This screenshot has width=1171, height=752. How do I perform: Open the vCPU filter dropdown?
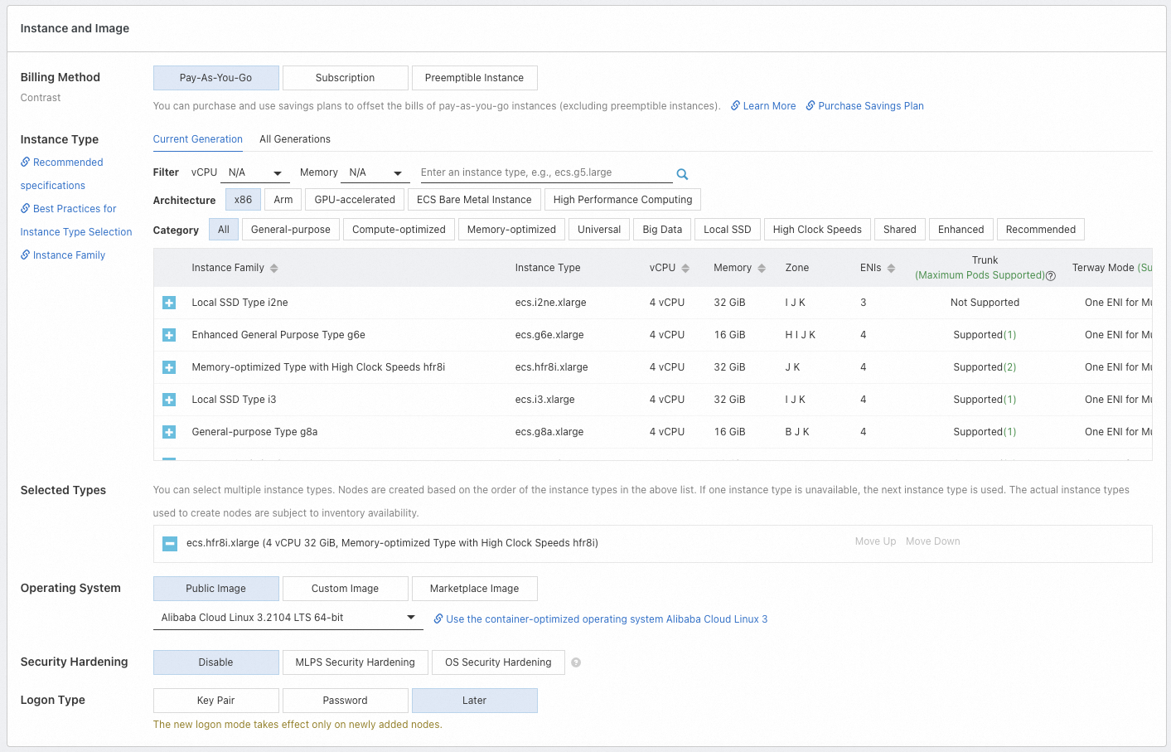tap(255, 172)
